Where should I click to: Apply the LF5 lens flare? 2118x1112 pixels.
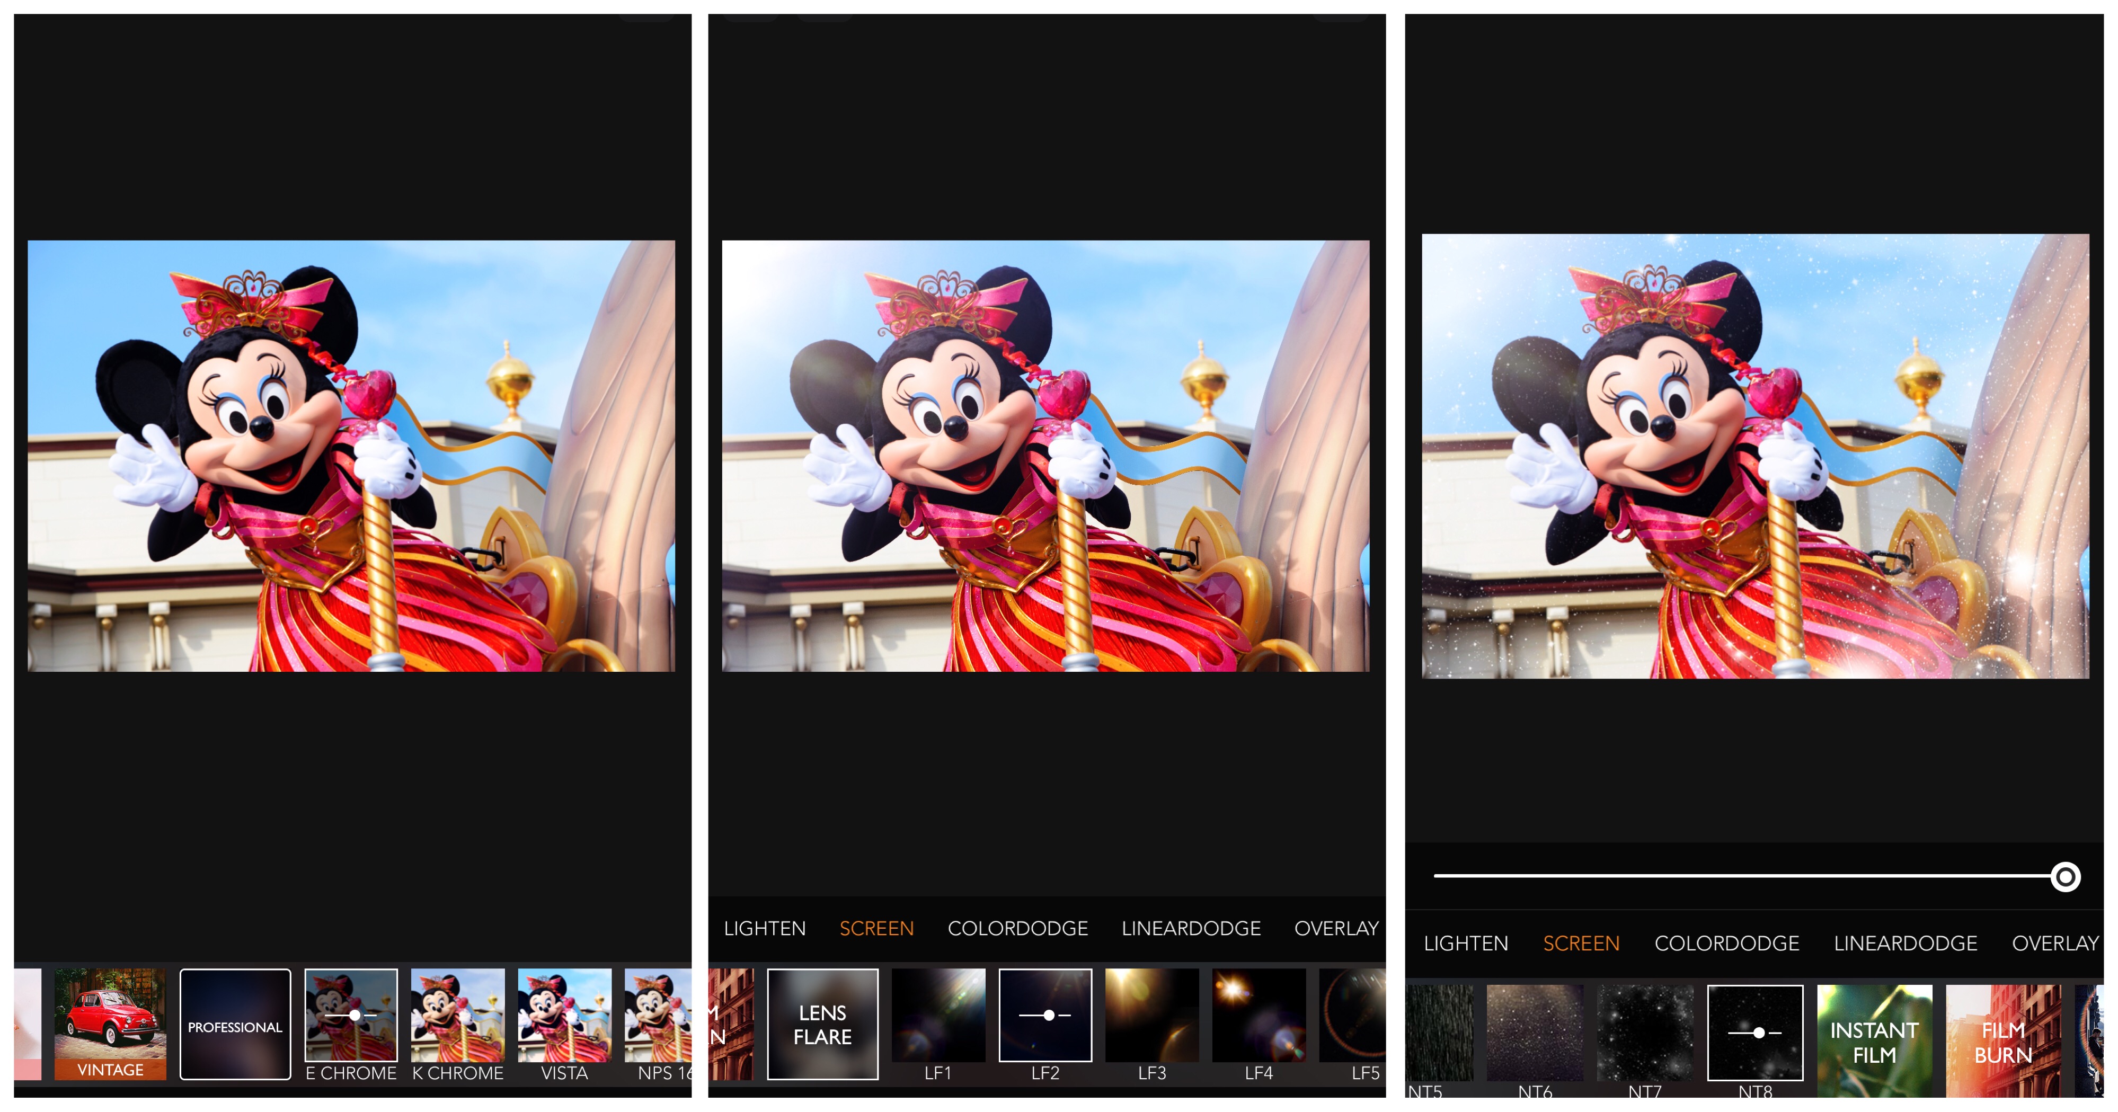tap(1352, 1015)
